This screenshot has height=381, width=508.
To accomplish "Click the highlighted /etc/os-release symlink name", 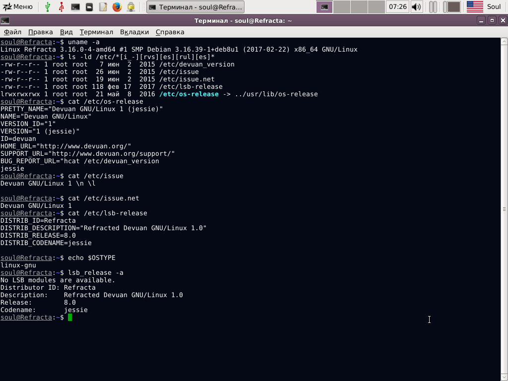I will (189, 94).
